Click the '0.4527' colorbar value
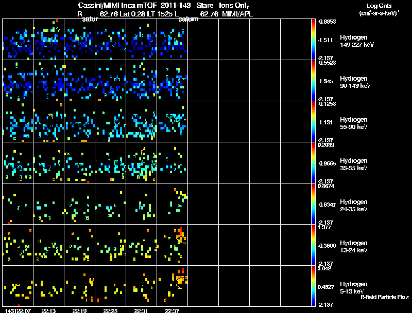412x313 pixels. (326, 287)
